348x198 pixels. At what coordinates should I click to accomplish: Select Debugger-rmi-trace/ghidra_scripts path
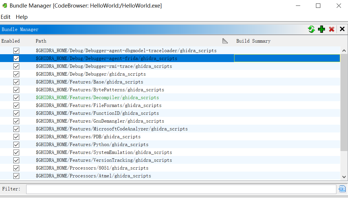coord(104,66)
